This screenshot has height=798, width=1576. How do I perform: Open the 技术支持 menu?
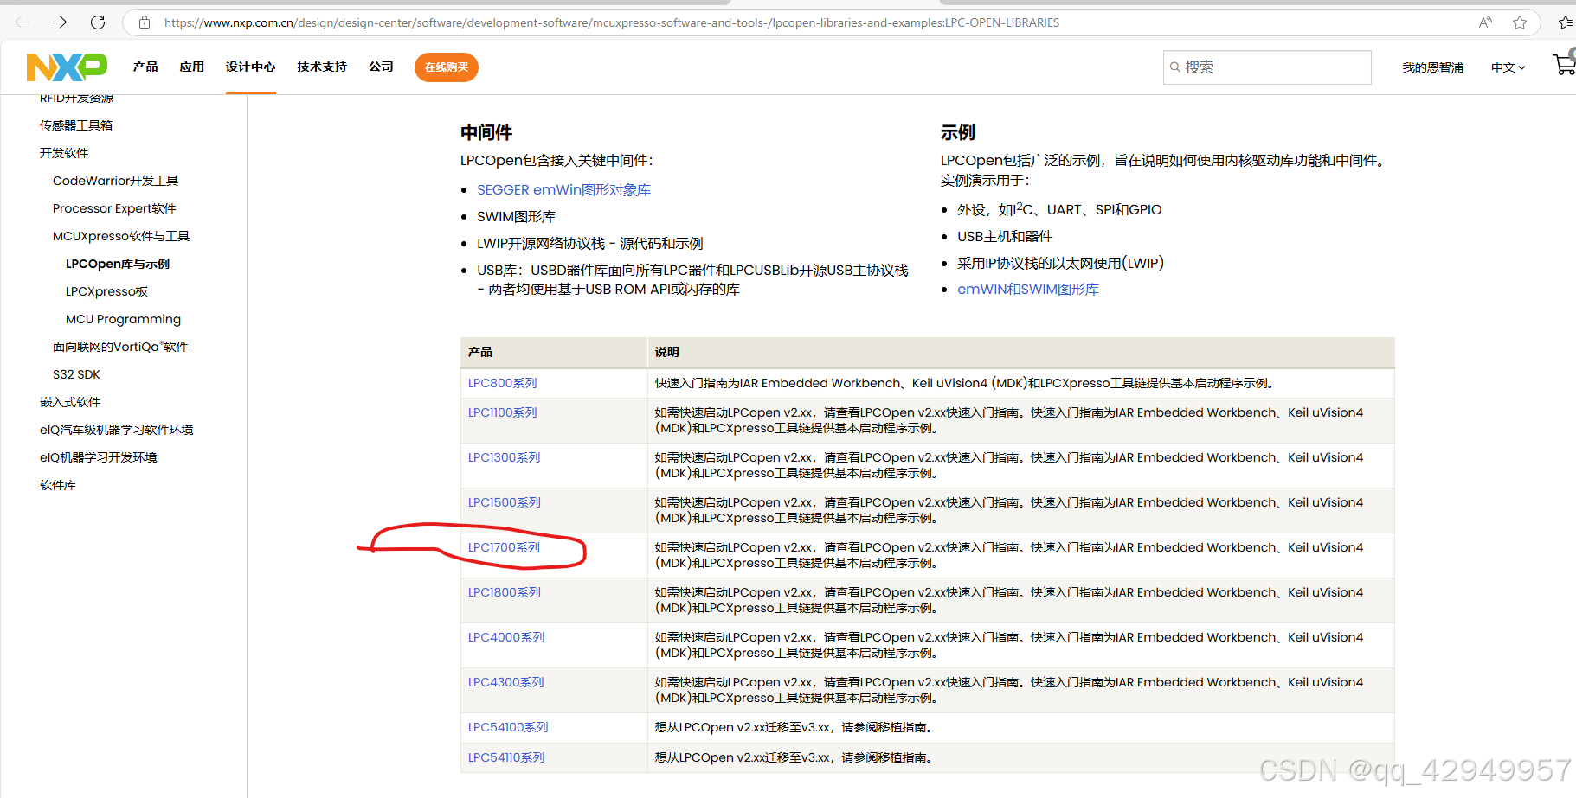(322, 67)
